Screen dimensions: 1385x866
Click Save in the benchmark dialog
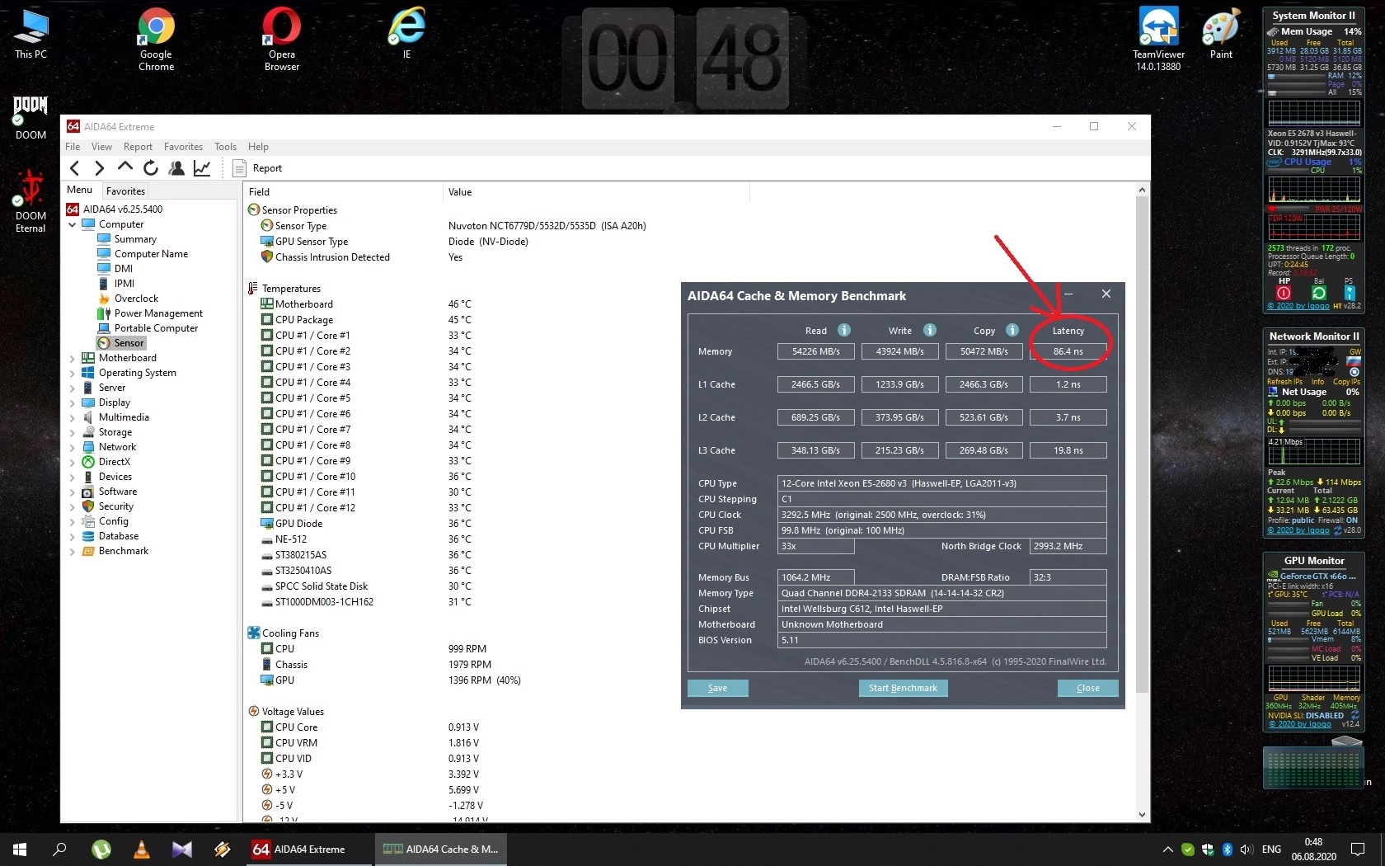tap(717, 688)
